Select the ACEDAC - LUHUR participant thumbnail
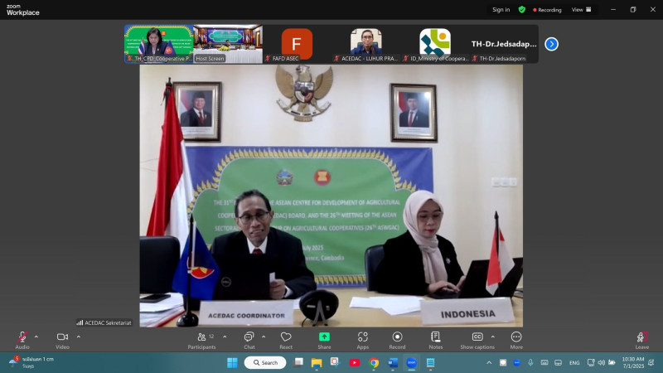663x373 pixels. click(x=365, y=44)
